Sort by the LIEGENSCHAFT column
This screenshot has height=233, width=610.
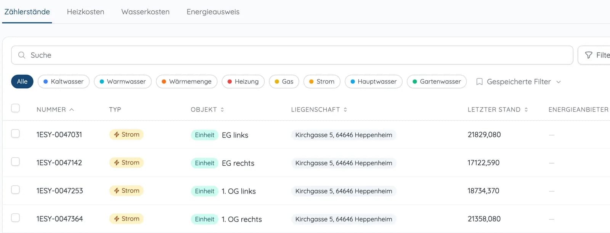319,110
